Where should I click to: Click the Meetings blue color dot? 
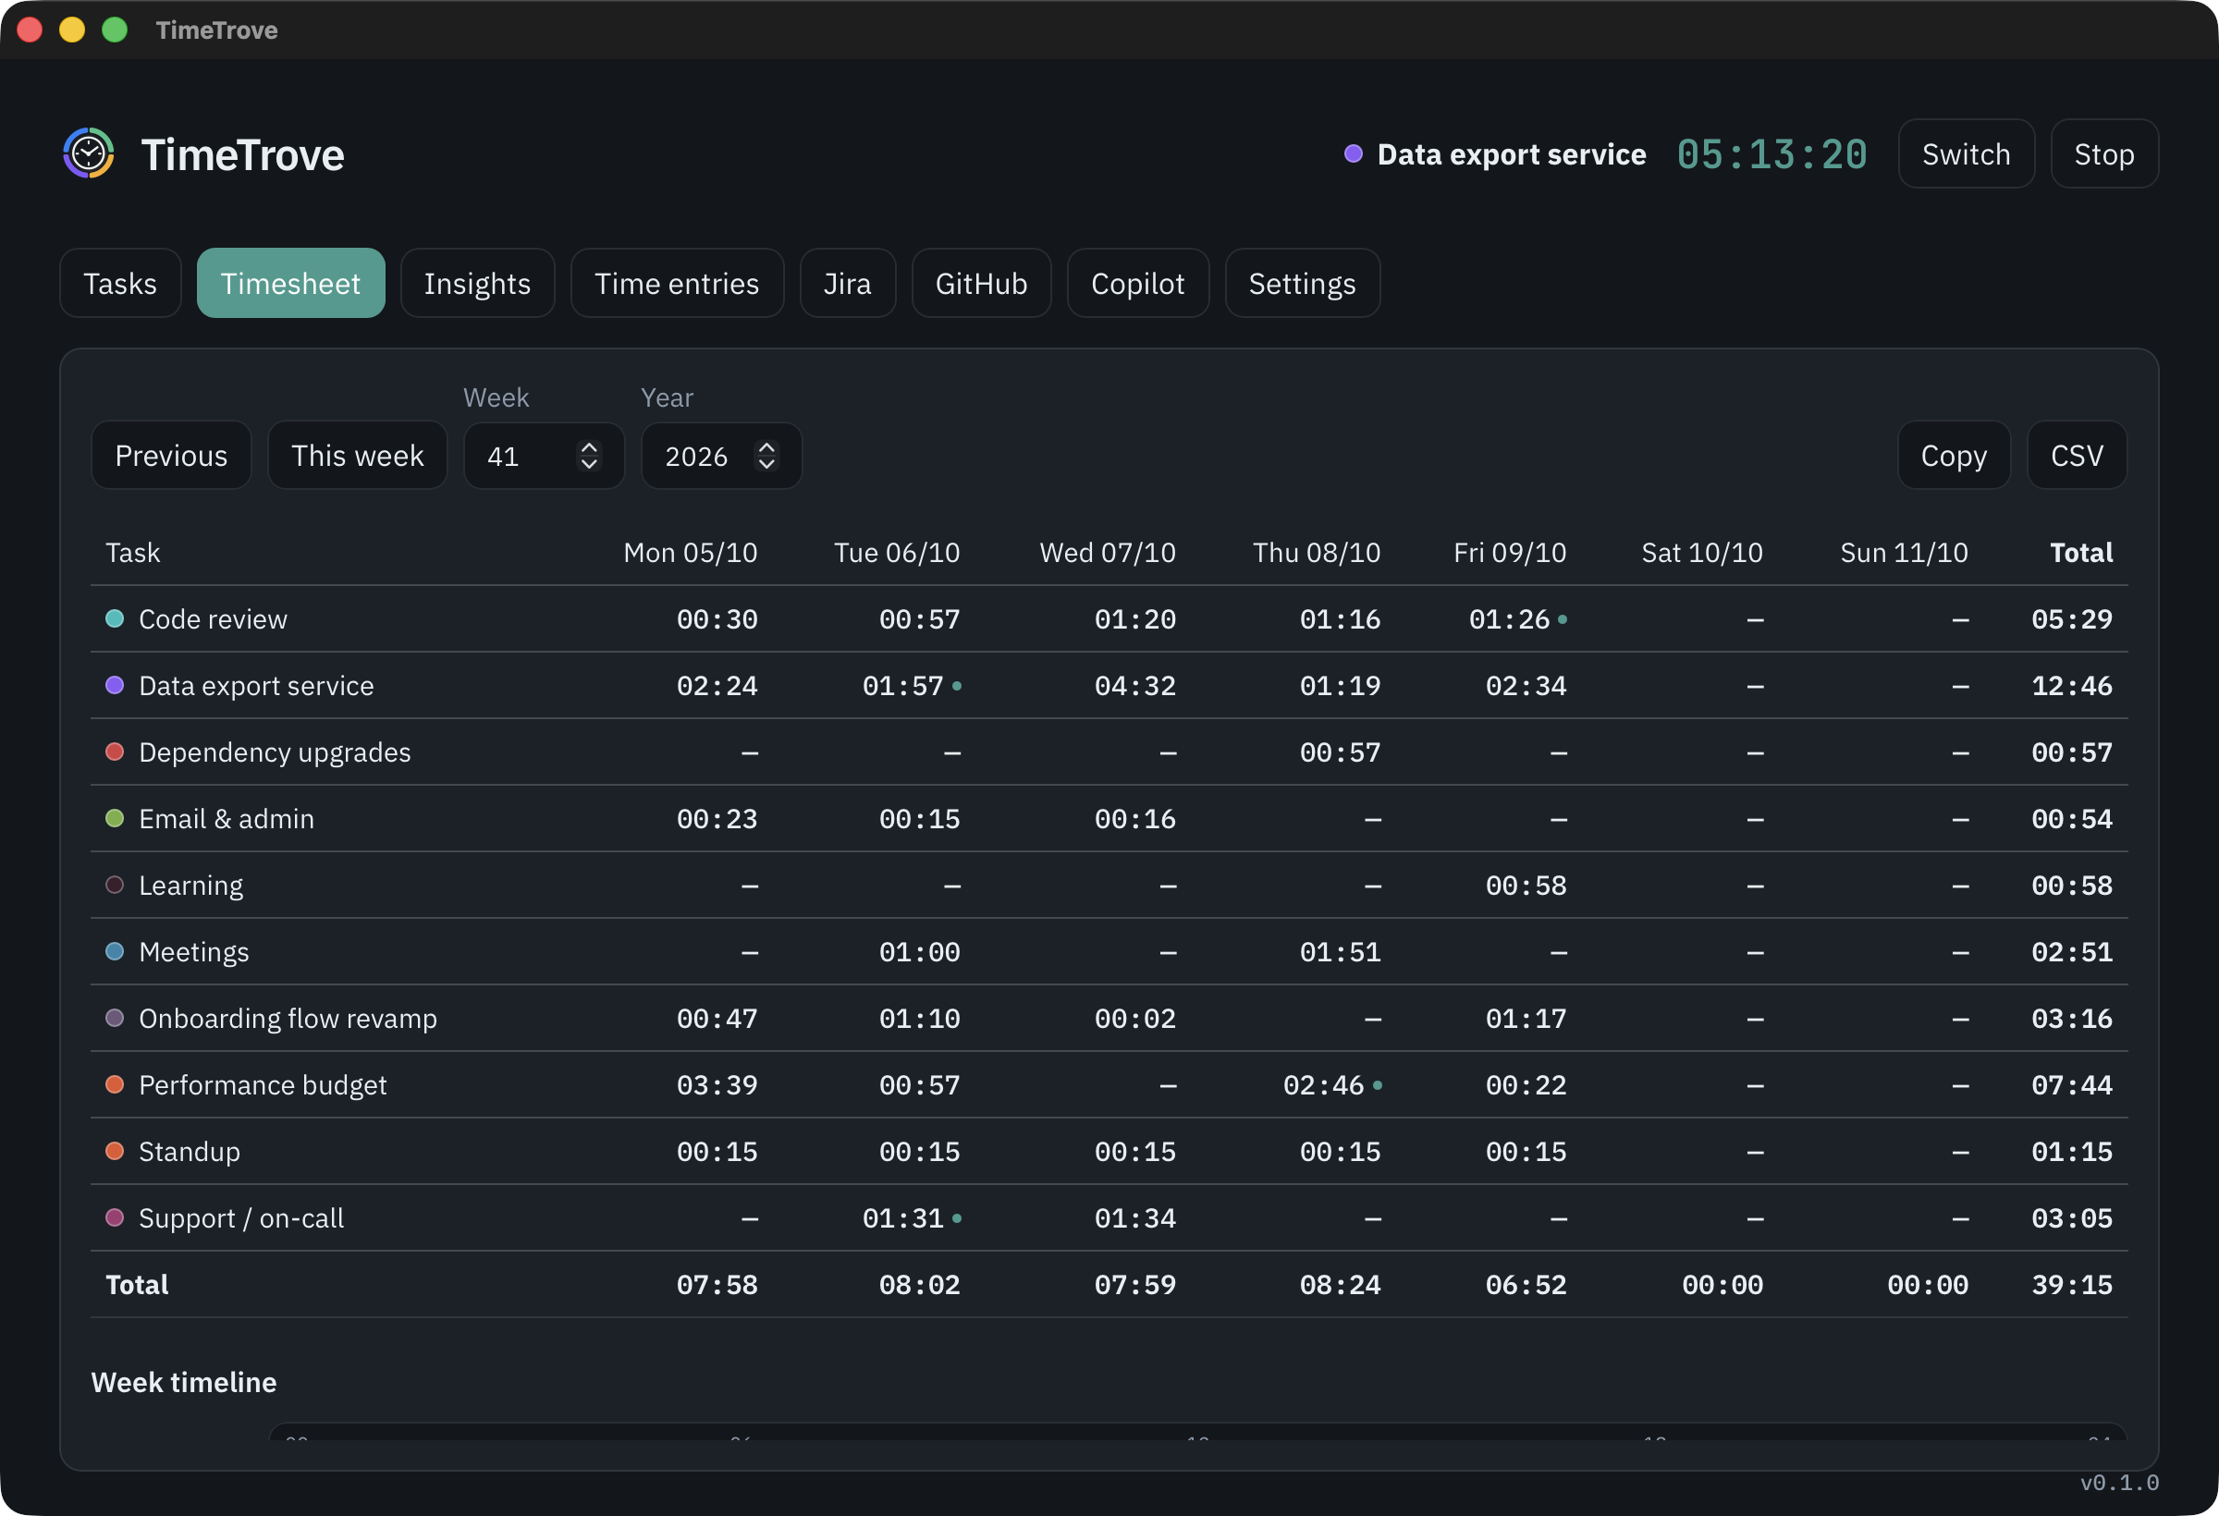115,952
